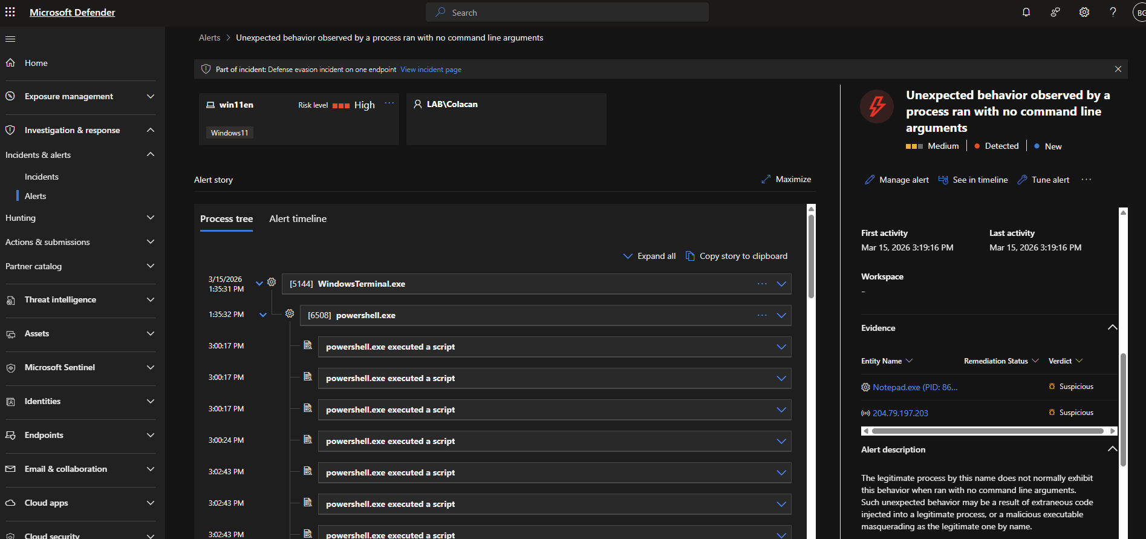
Task: Click the Copy story to clipboard icon
Action: (x=690, y=256)
